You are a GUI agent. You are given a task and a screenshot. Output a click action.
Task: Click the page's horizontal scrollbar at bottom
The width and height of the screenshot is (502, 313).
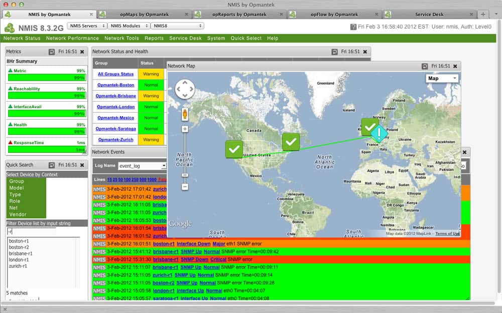[247, 303]
